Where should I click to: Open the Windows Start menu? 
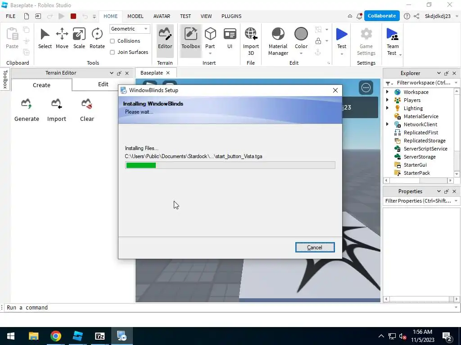tap(11, 336)
